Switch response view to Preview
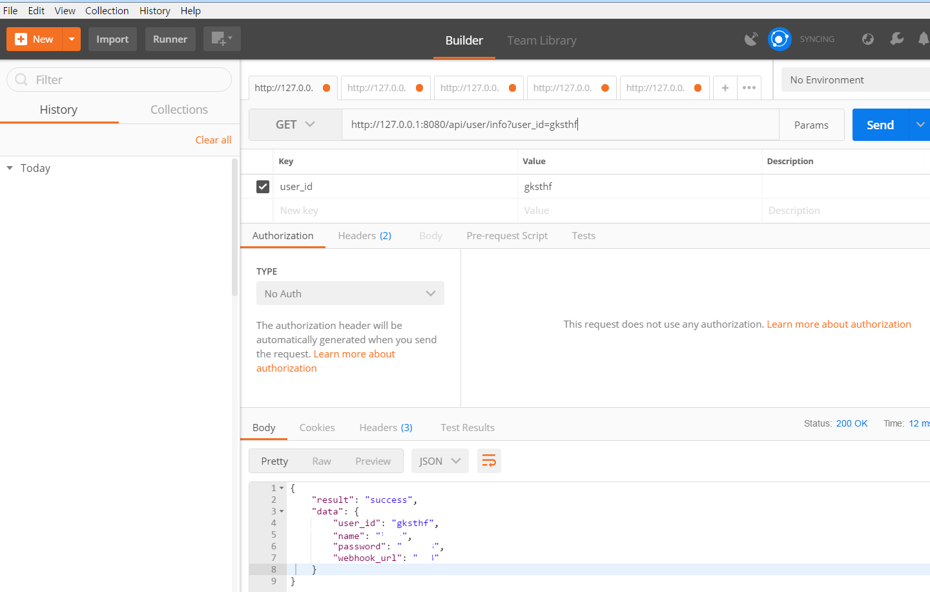 [373, 461]
